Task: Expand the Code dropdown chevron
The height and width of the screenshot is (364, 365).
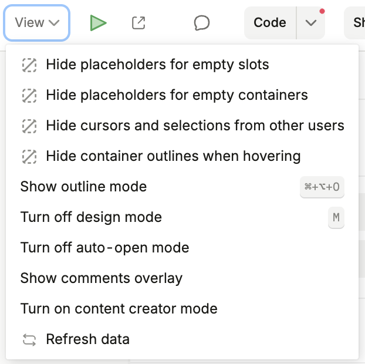Action: tap(311, 23)
